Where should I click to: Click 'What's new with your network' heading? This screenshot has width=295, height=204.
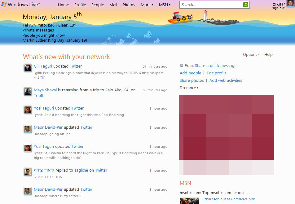point(66,56)
